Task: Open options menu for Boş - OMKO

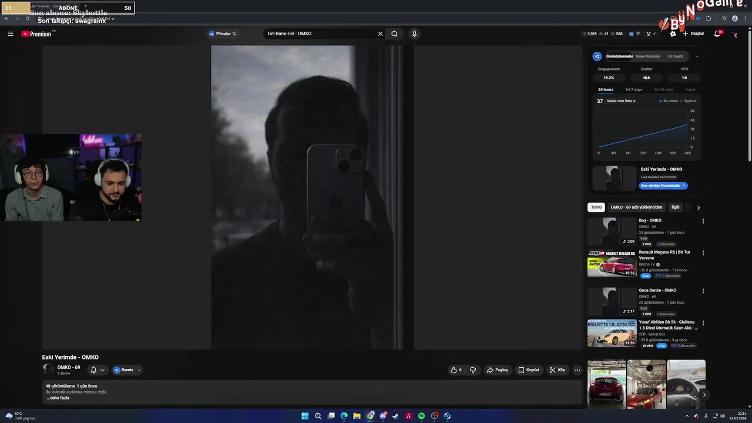Action: 703,221
